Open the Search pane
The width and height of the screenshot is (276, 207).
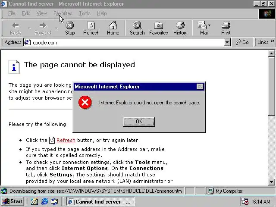point(137,28)
